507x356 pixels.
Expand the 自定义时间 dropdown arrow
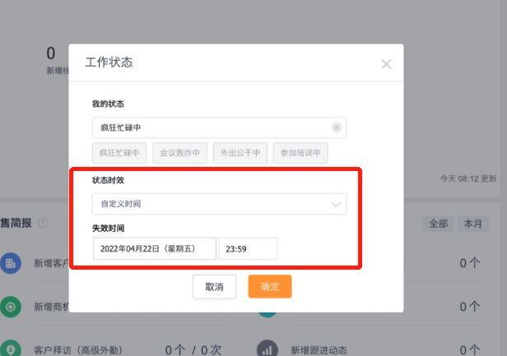pos(335,203)
